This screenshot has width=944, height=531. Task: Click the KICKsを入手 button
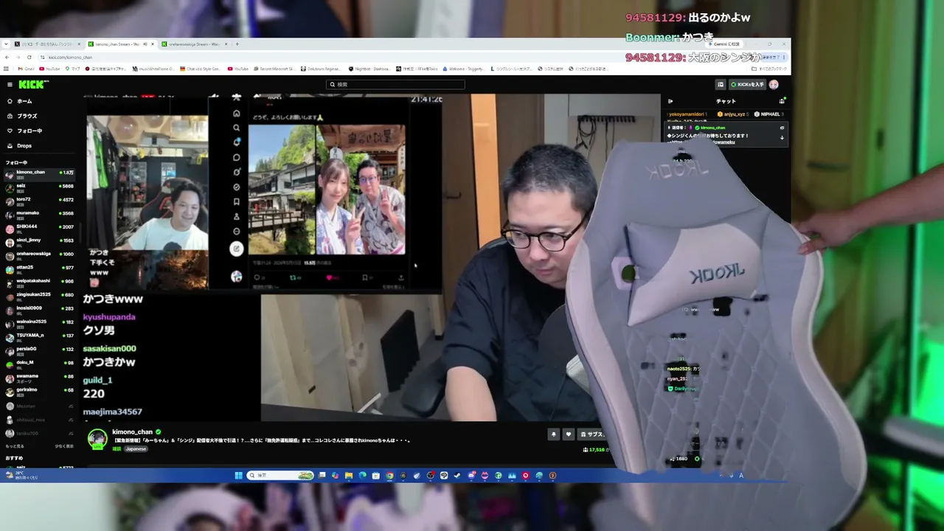point(747,85)
